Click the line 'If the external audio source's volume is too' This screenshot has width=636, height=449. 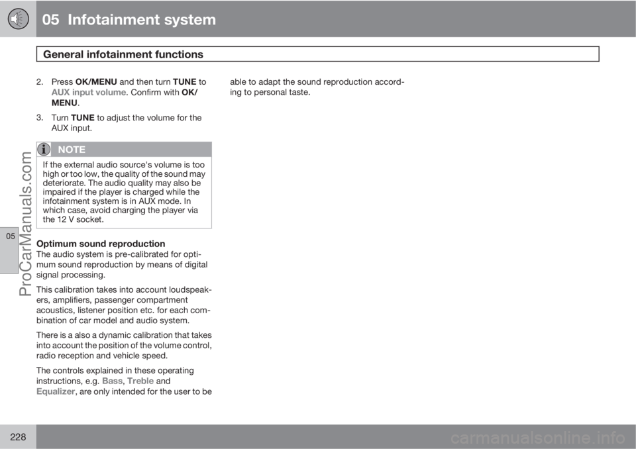pyautogui.click(x=124, y=165)
